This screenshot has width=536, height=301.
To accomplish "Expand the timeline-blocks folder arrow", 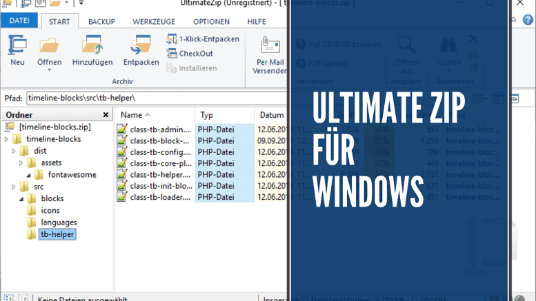I will click(x=6, y=139).
